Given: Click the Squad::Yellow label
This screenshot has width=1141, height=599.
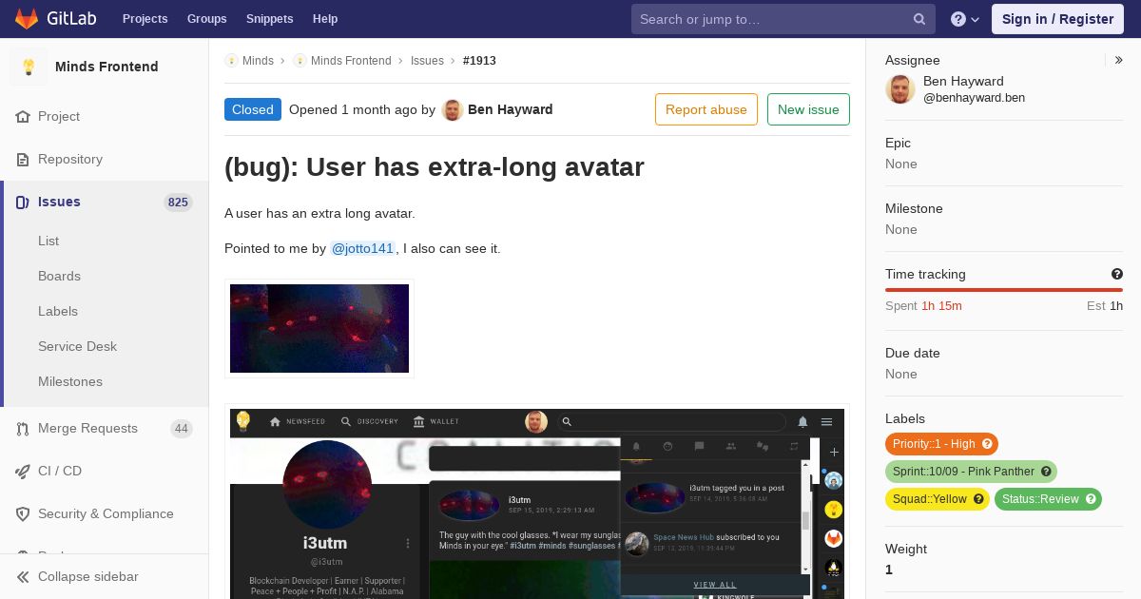Looking at the screenshot, I should click(x=929, y=499).
